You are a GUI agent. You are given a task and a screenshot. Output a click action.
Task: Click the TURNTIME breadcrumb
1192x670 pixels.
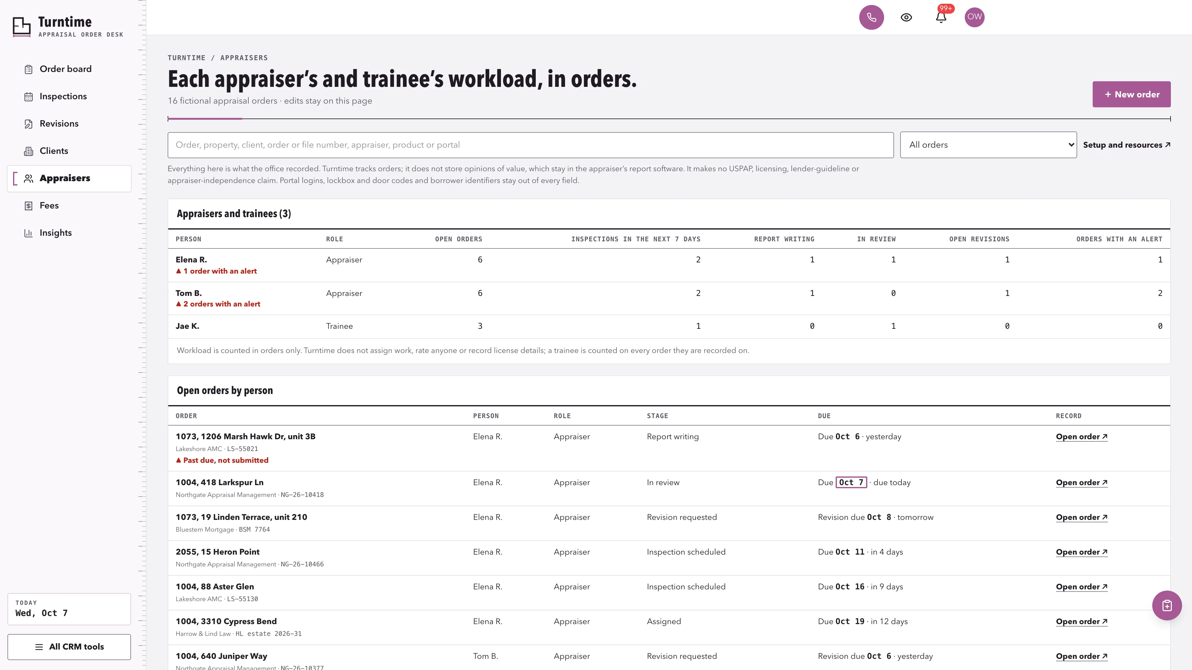point(187,58)
